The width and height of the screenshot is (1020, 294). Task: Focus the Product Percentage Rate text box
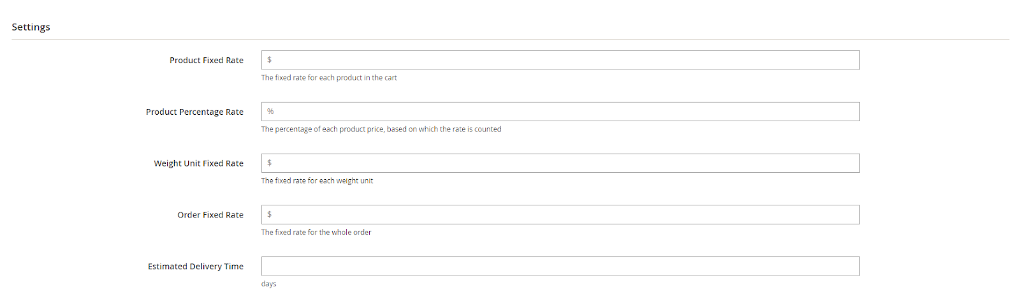coord(560,112)
